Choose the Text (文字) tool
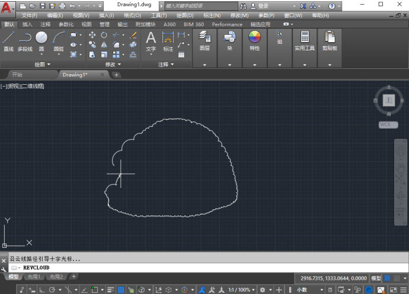 [x=151, y=41]
